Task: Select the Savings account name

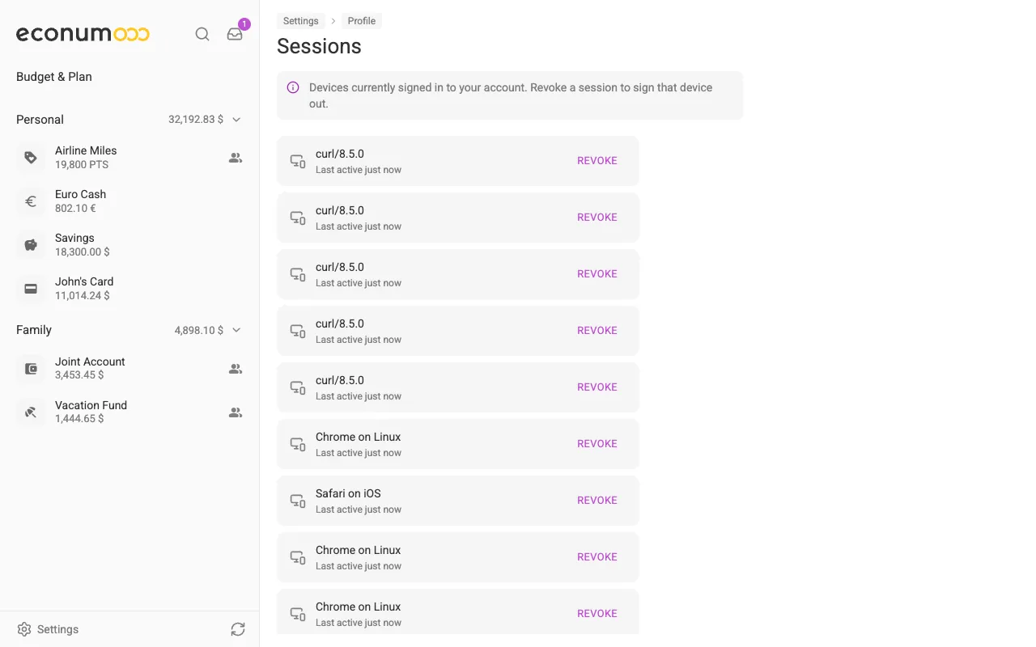Action: tap(74, 238)
